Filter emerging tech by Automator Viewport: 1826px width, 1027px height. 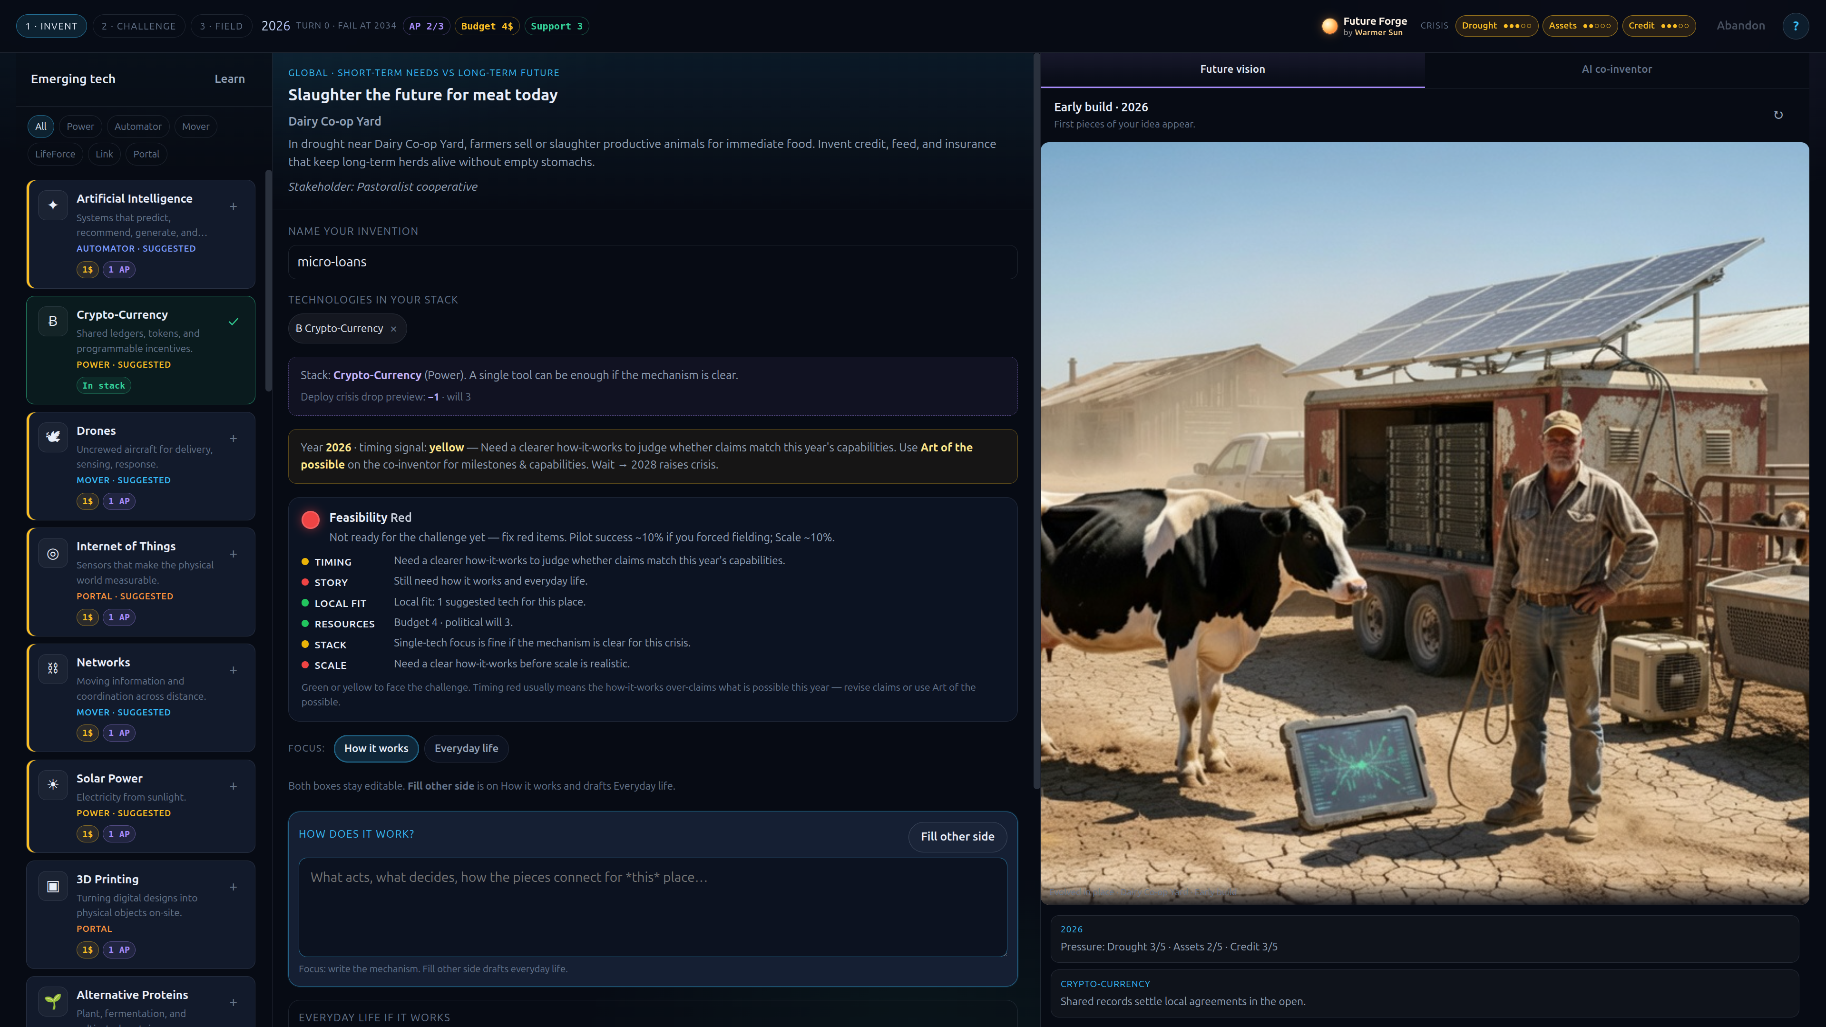137,126
